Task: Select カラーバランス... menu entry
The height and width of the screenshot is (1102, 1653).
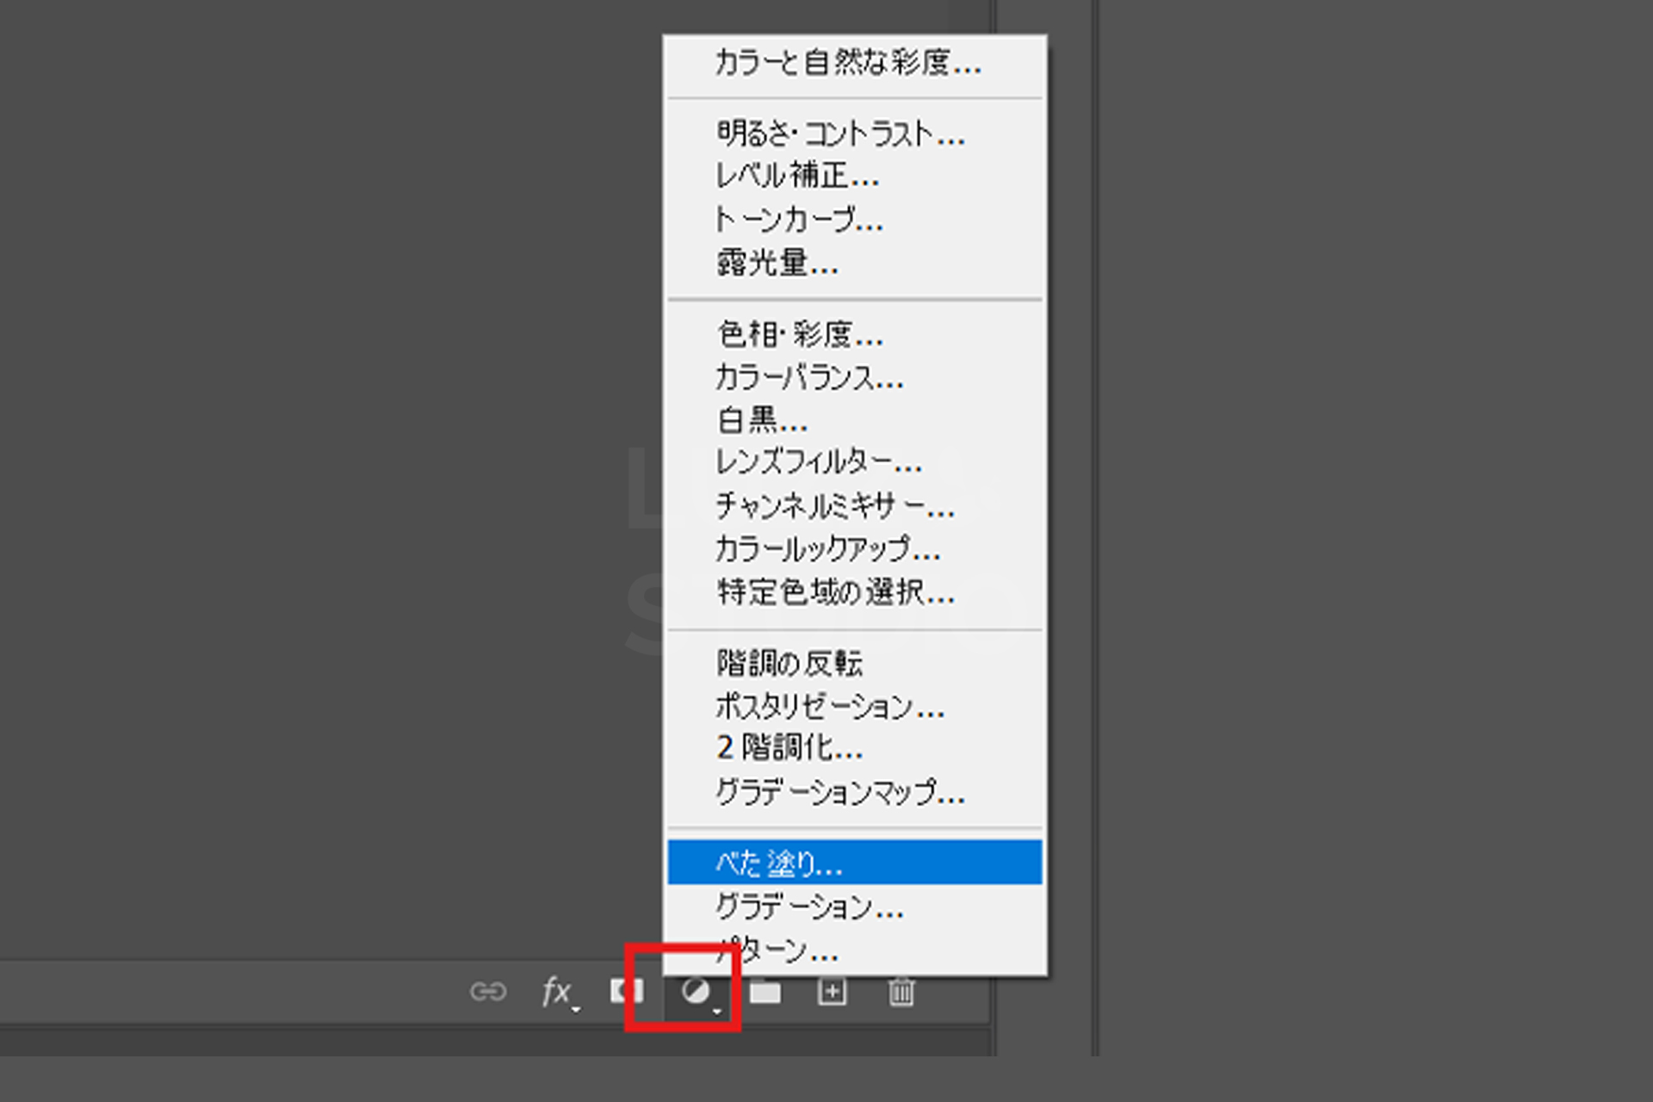Action: point(809,377)
